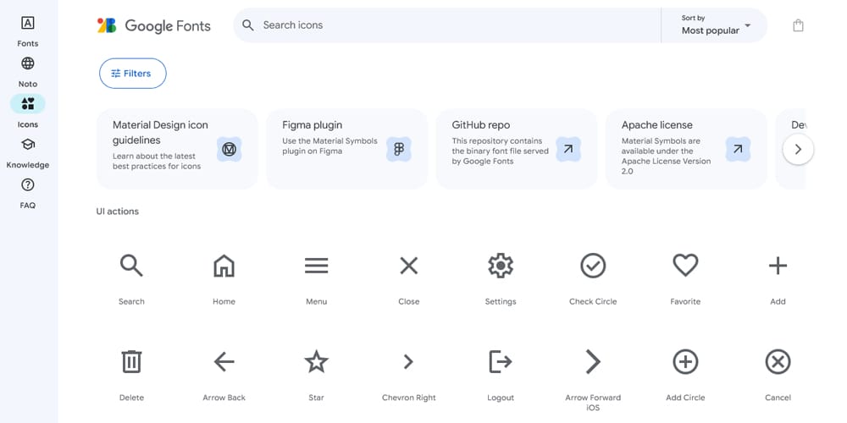Image resolution: width=847 pixels, height=423 pixels.
Task: Click the Figma logo icon on plugin card
Action: [x=399, y=149]
